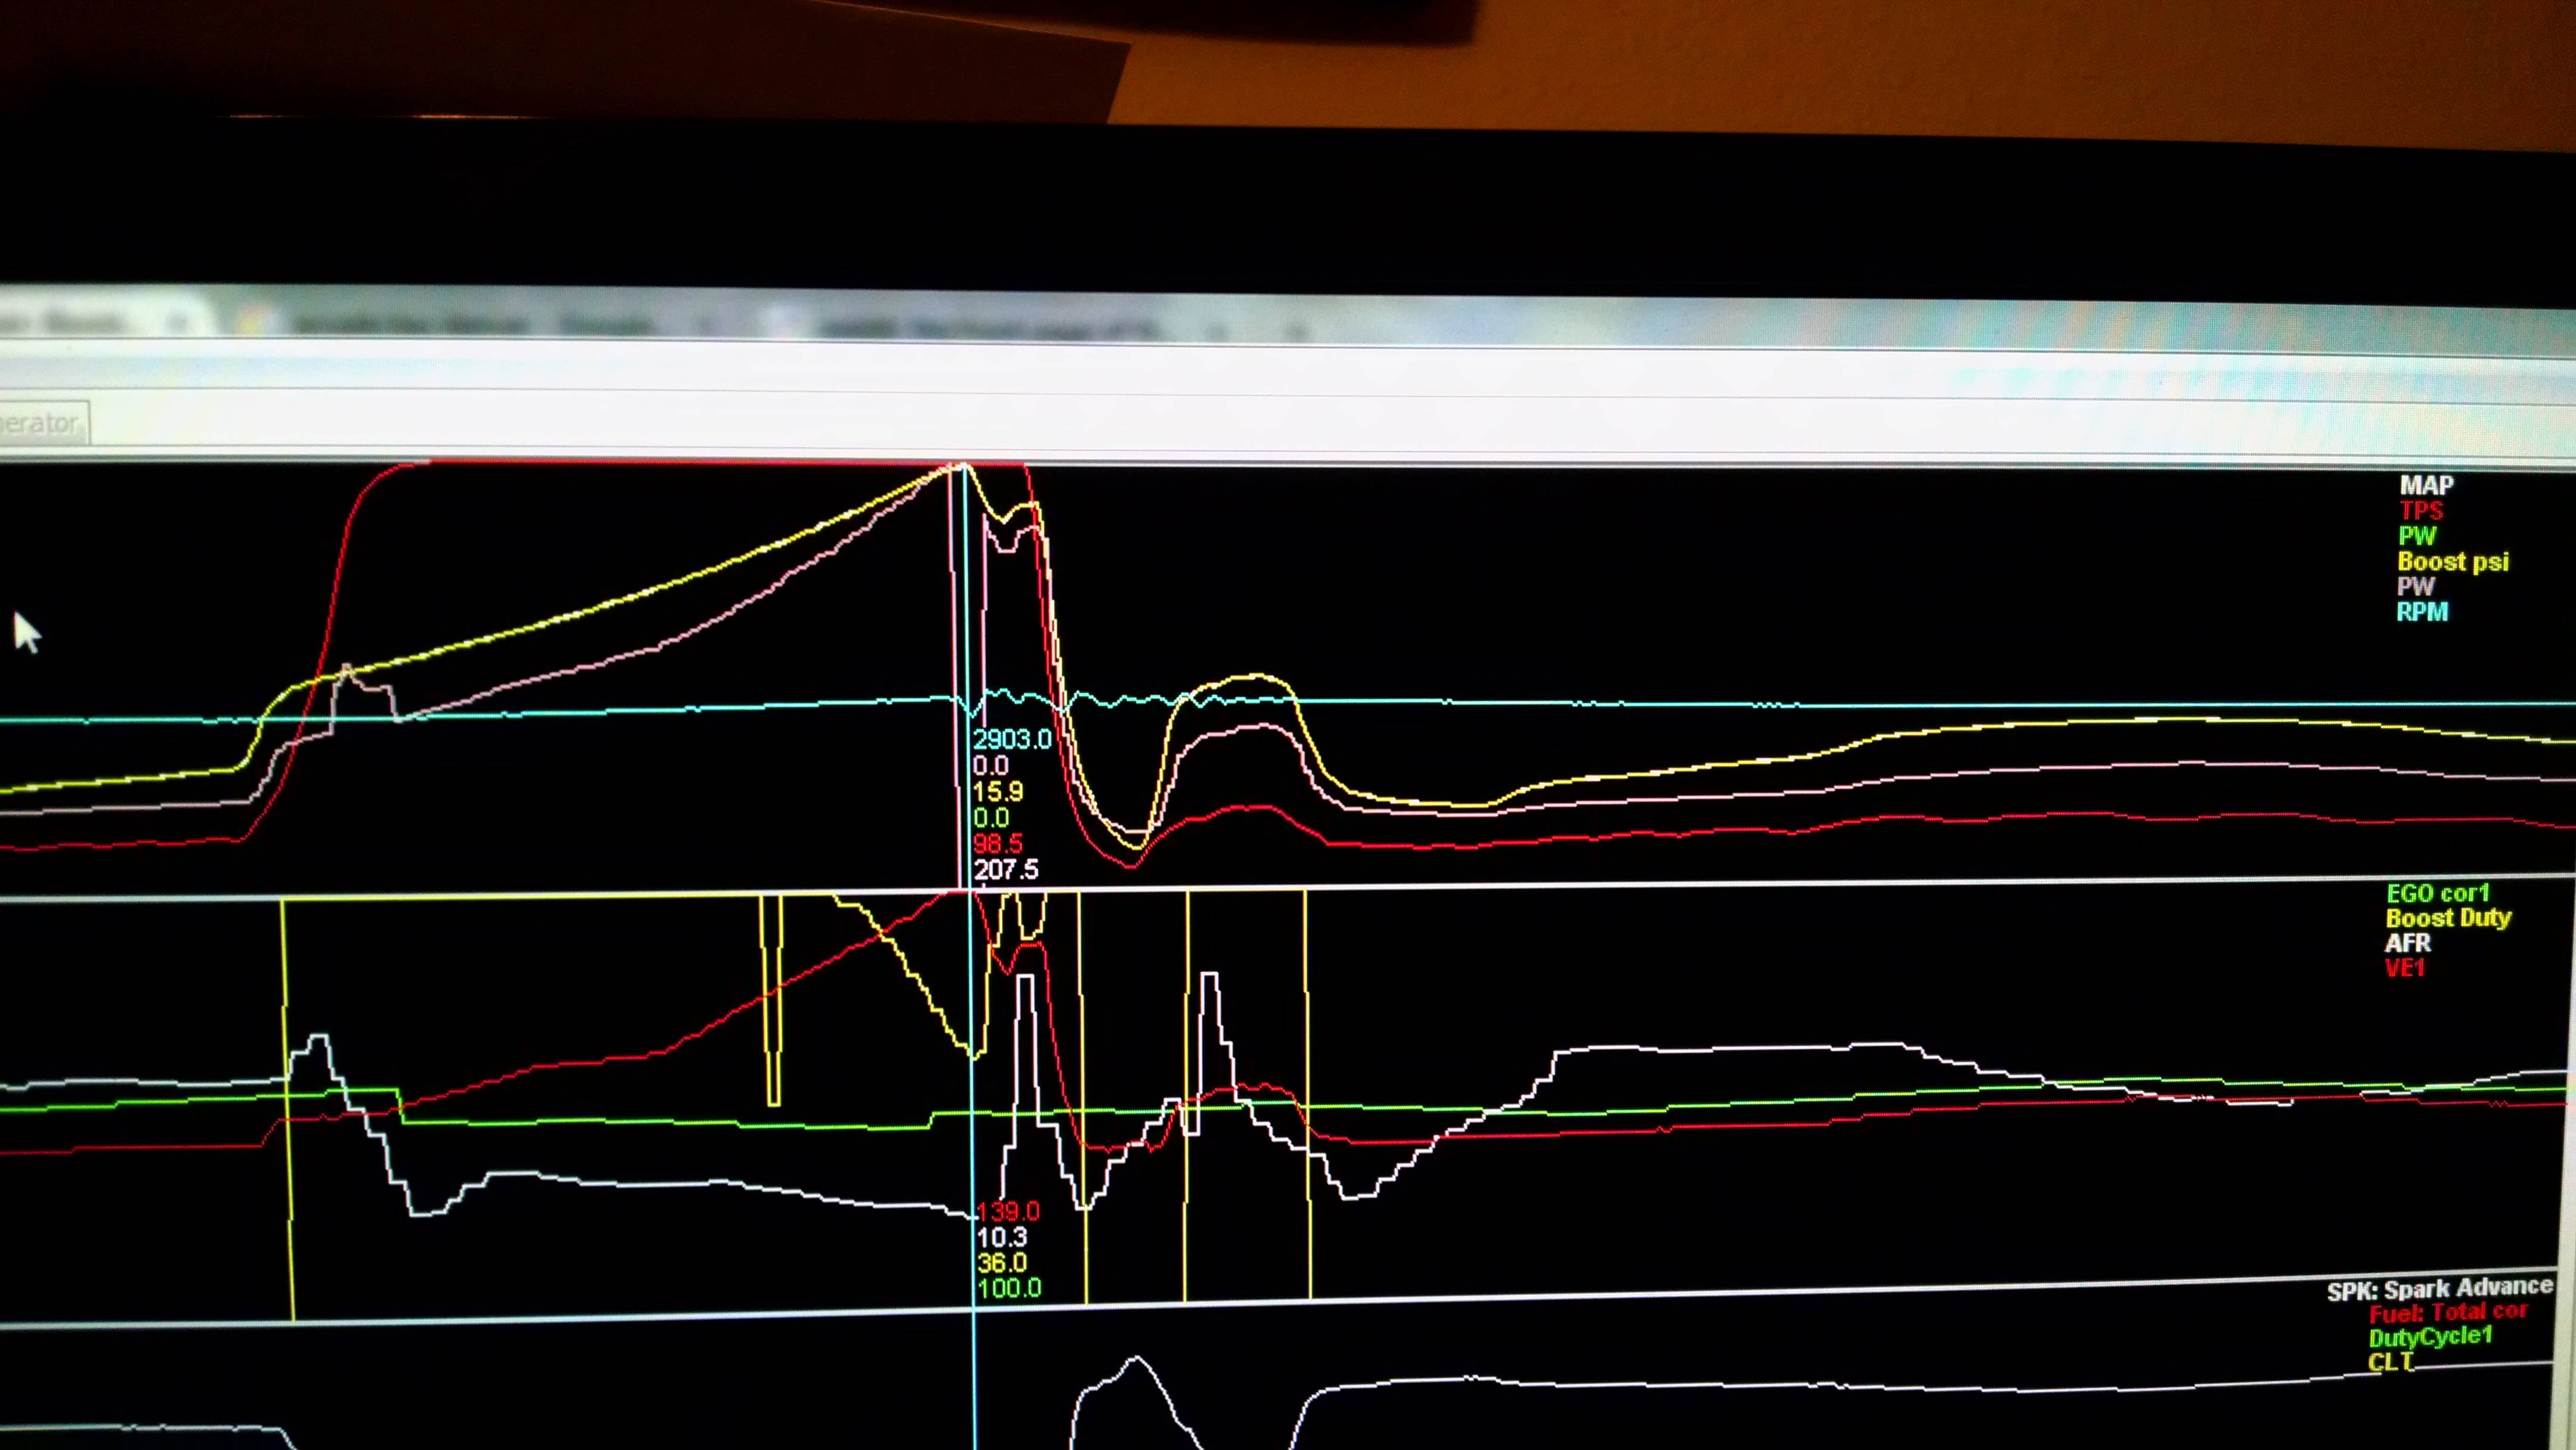The width and height of the screenshot is (2576, 1450).
Task: Select the red VE1 legend label
Action: tap(2404, 968)
